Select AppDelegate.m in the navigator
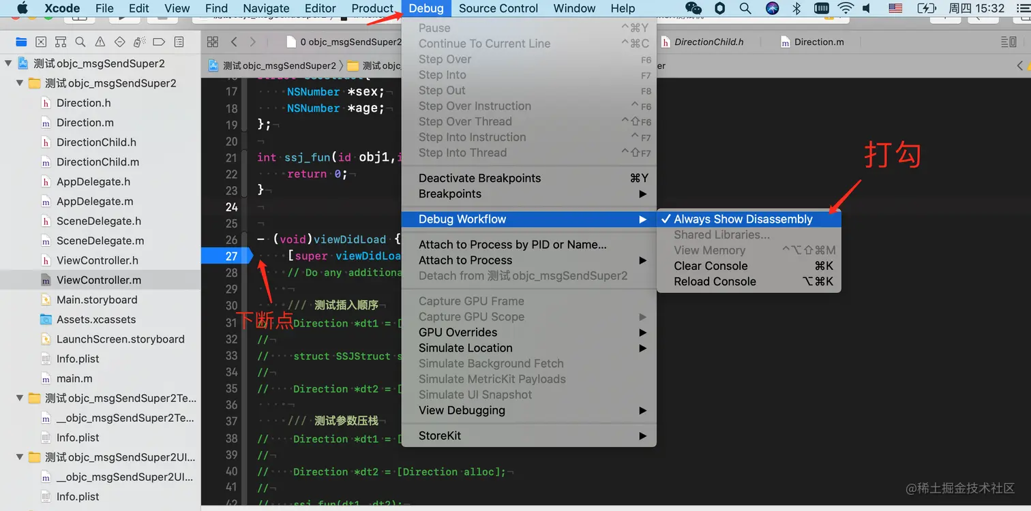 point(100,202)
